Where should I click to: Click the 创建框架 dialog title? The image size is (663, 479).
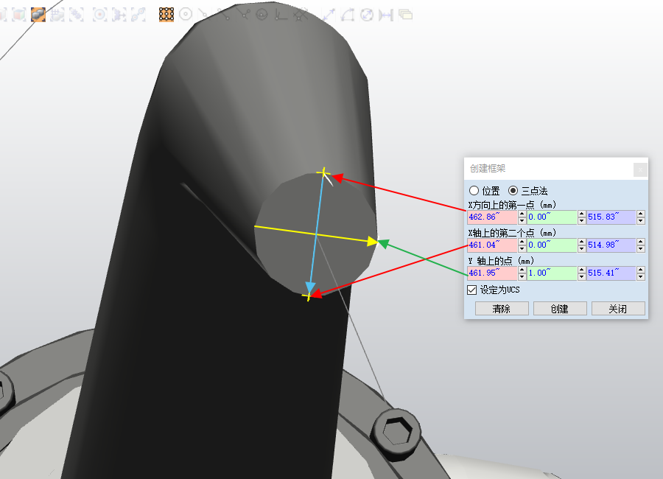(x=488, y=169)
